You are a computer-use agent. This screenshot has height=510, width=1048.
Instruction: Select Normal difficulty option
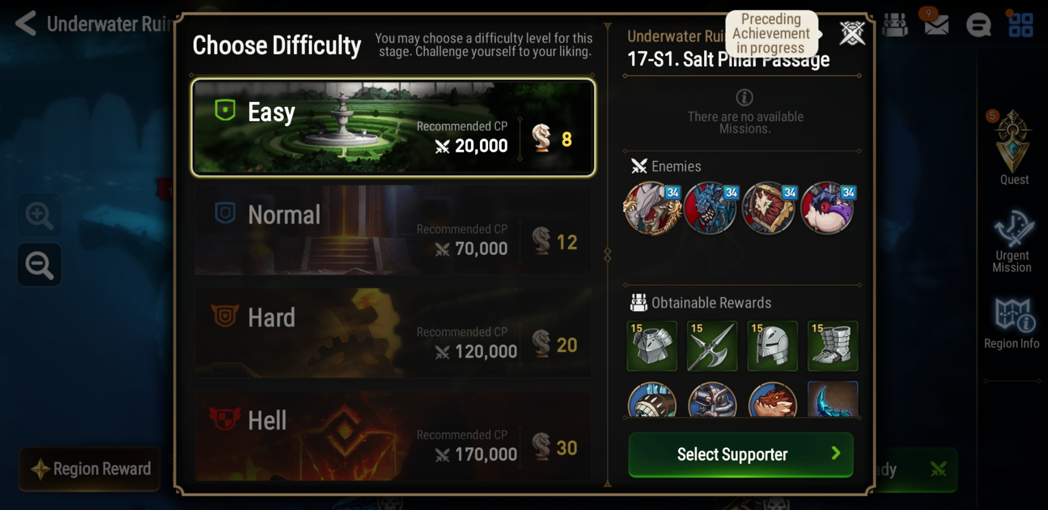click(x=393, y=230)
